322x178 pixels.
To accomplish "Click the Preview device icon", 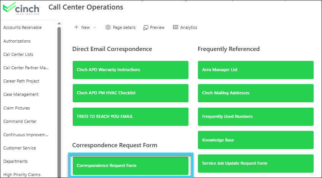I will [x=146, y=27].
